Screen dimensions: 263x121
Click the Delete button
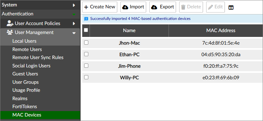coord(191,7)
